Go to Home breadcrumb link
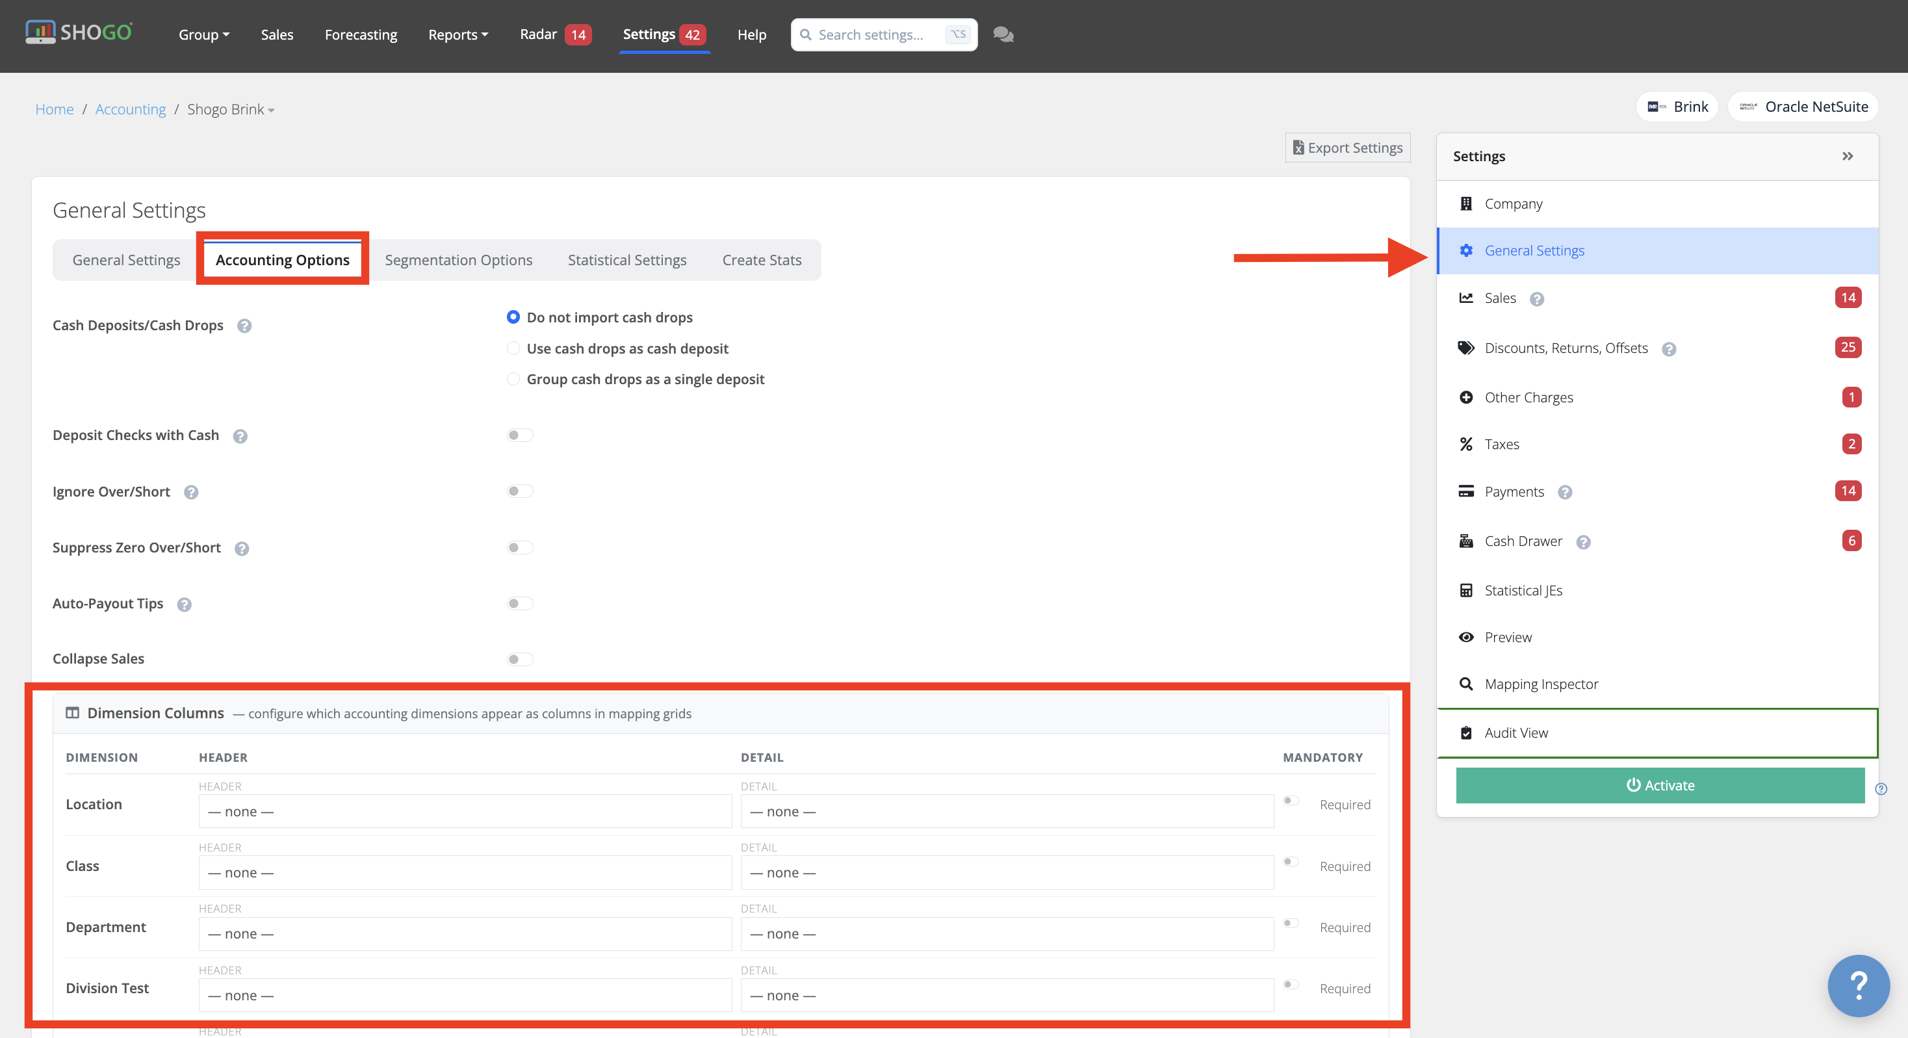Image resolution: width=1908 pixels, height=1038 pixels. (x=54, y=110)
